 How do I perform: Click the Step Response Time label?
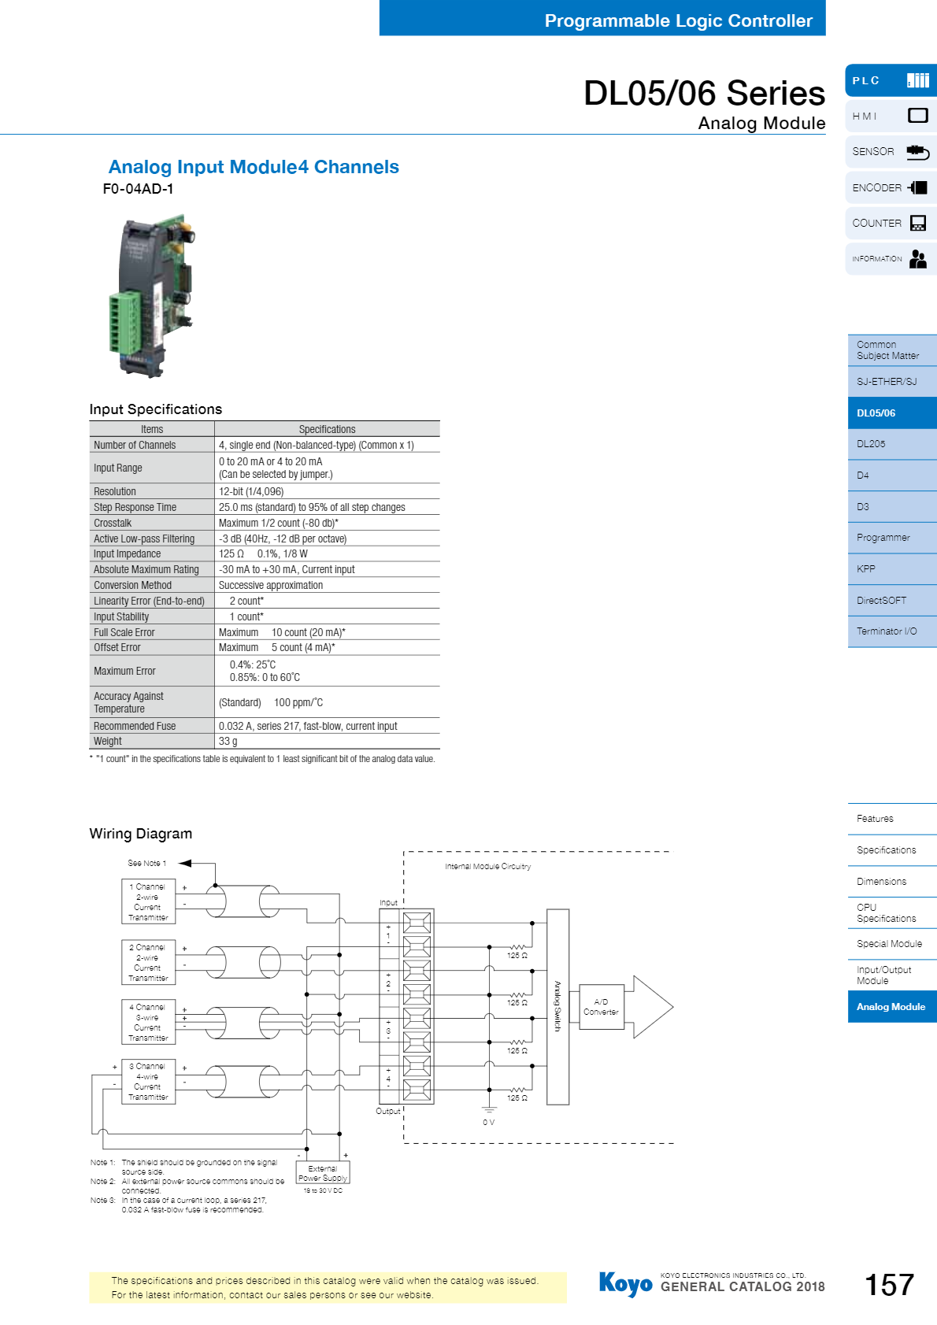(135, 508)
